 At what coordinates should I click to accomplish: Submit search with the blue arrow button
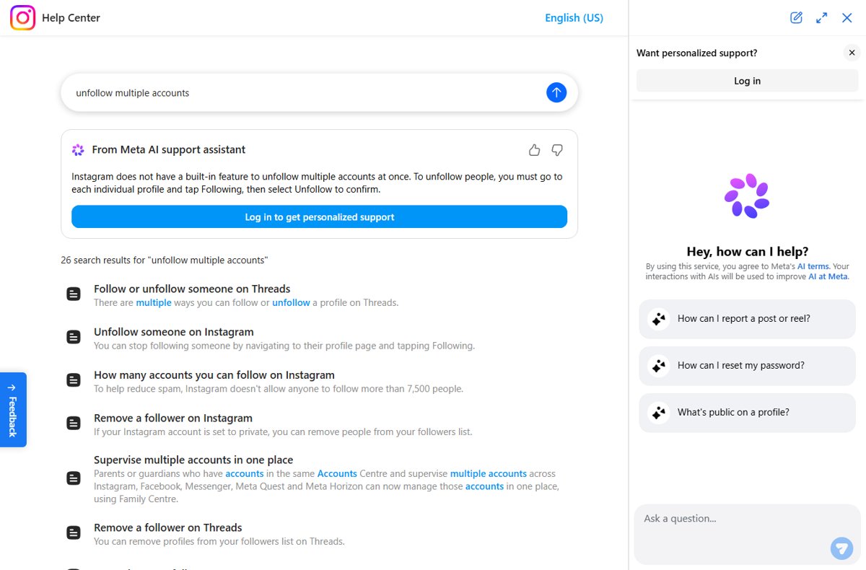[x=556, y=92]
